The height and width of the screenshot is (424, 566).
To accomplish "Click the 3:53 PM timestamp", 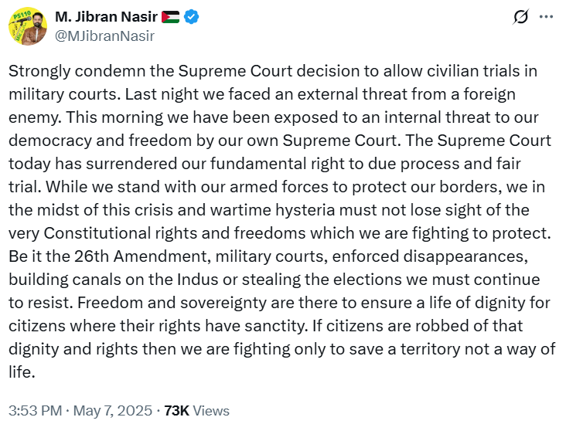I will (36, 411).
